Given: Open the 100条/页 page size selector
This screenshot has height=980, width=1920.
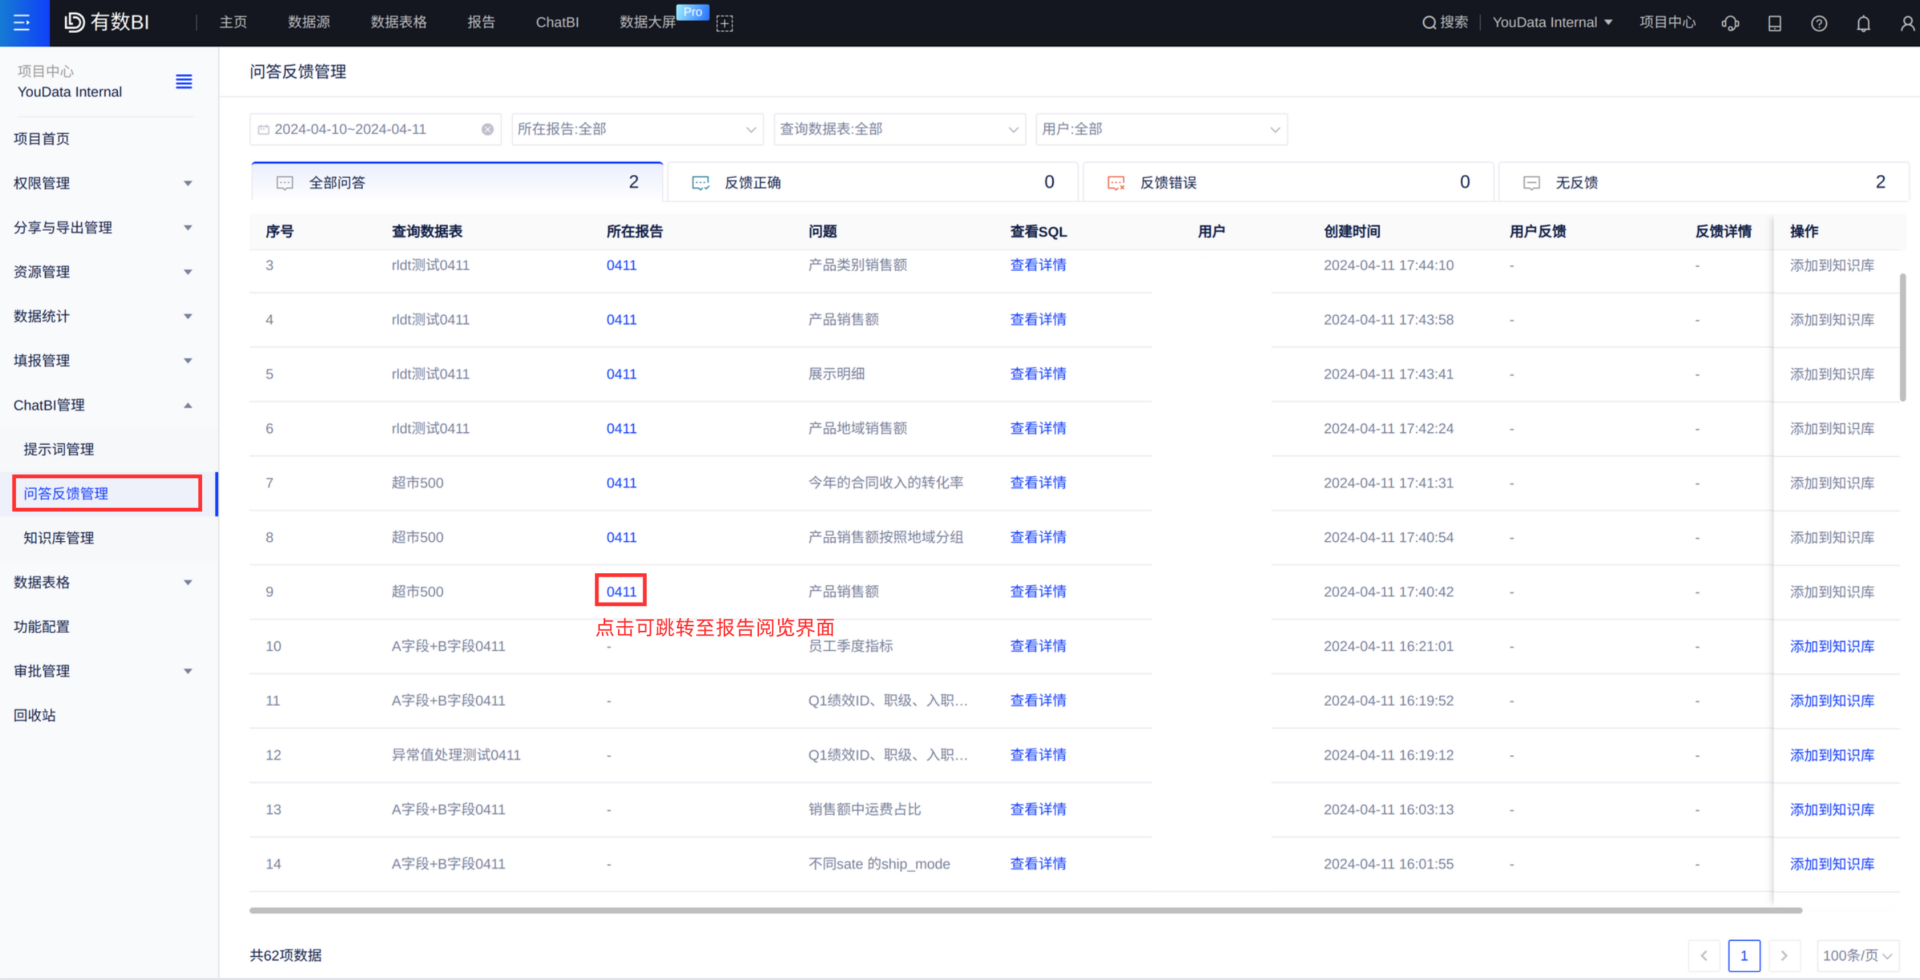Looking at the screenshot, I should [x=1856, y=955].
